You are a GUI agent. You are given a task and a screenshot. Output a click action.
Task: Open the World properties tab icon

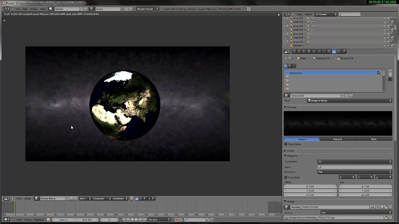point(304,51)
